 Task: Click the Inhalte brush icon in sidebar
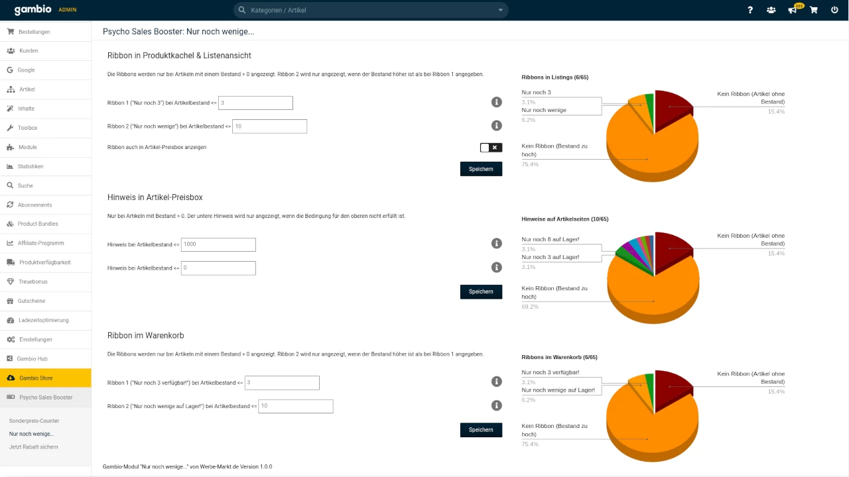(11, 108)
